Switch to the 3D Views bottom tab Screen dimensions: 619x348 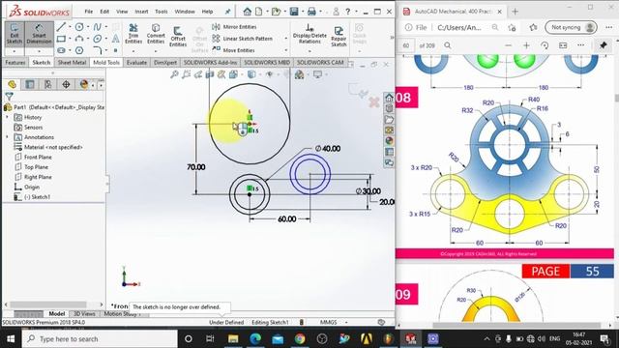(x=84, y=313)
